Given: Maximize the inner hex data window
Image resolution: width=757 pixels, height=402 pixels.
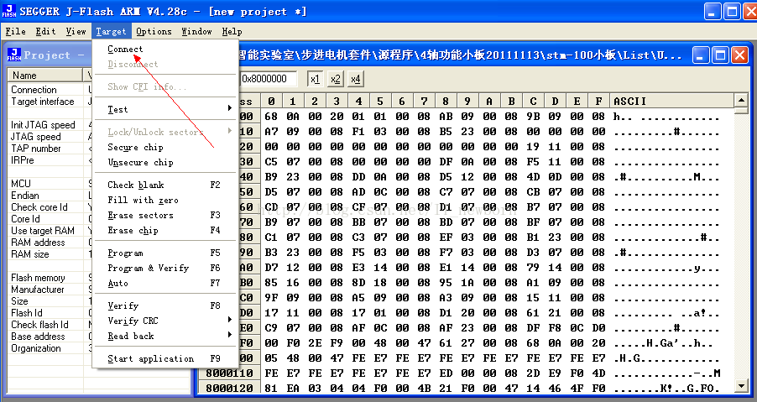Looking at the screenshot, I should tap(720, 55).
